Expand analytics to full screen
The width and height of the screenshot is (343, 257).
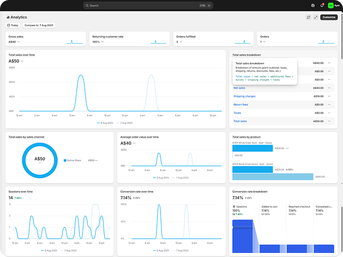tap(316, 17)
